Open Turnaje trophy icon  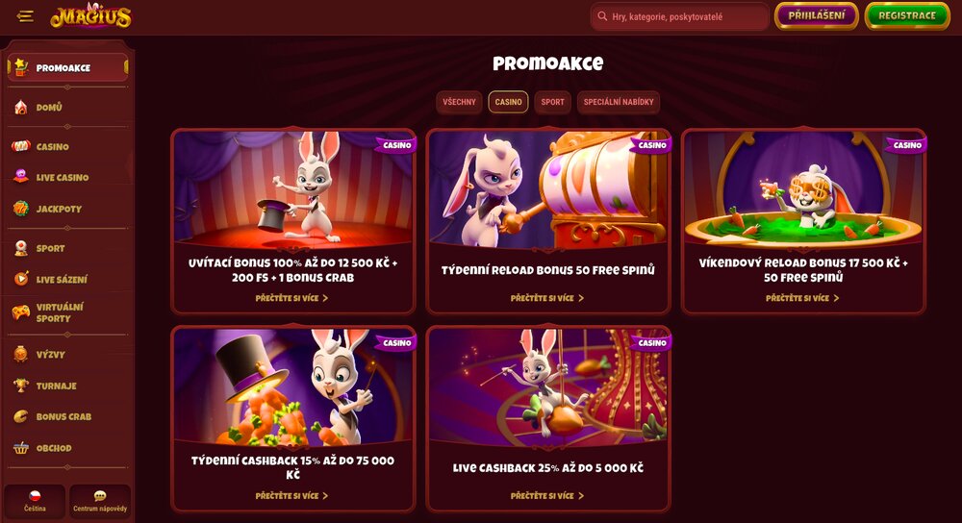point(21,386)
